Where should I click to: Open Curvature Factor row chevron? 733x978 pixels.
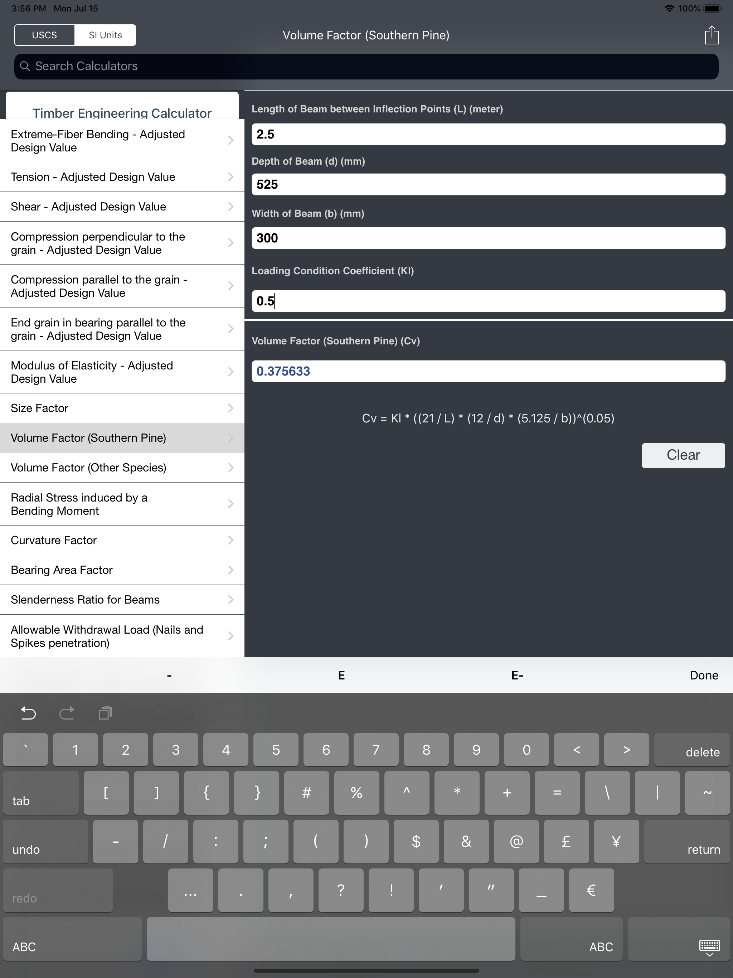pyautogui.click(x=230, y=540)
